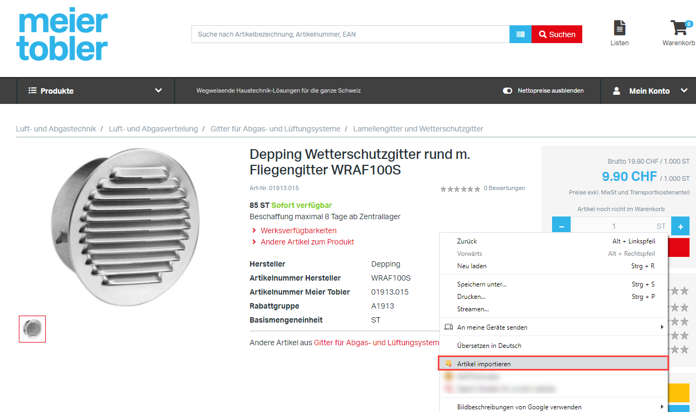Open Andere Artikel zum Produkt link
The width and height of the screenshot is (696, 412).
click(307, 242)
